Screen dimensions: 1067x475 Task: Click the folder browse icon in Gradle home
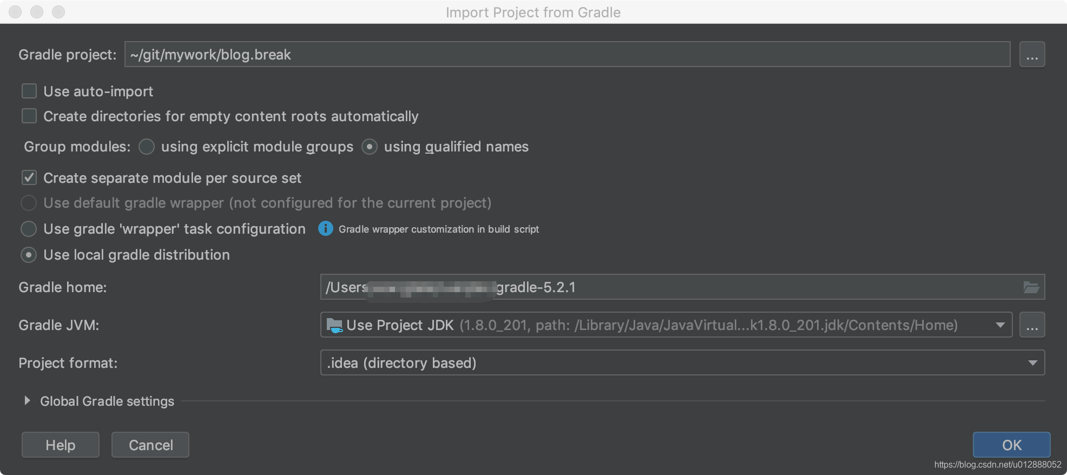click(1031, 287)
